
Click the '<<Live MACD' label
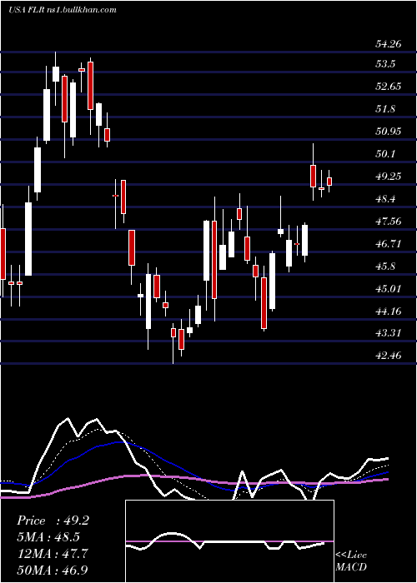pyautogui.click(x=351, y=561)
